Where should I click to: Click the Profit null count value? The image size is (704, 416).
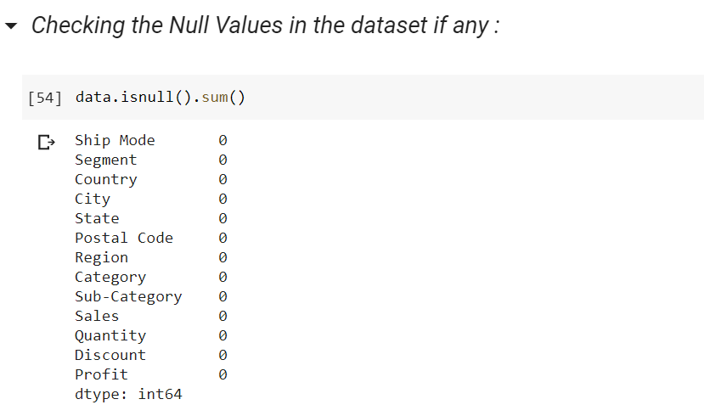point(222,374)
